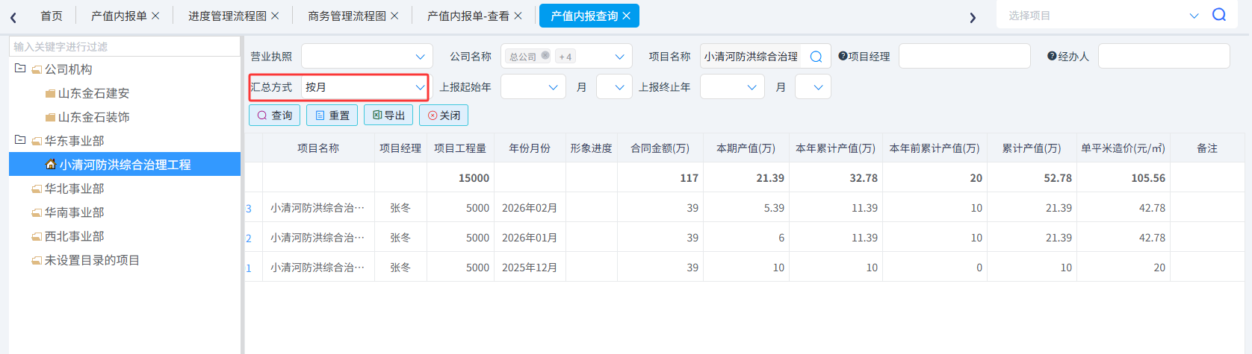Close the 产值内报单 tab
The image size is (1252, 354).
click(155, 16)
